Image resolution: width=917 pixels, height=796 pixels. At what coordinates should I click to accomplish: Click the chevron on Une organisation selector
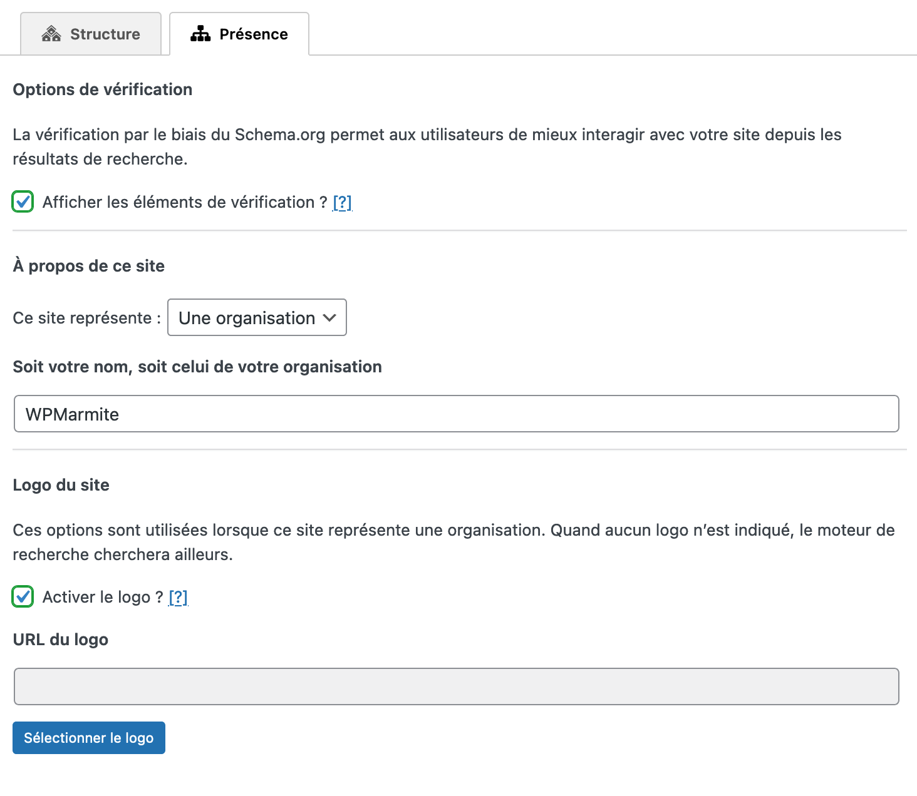pos(330,318)
